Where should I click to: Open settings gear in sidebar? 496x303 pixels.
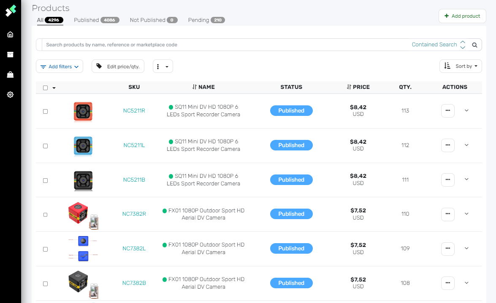pos(11,95)
